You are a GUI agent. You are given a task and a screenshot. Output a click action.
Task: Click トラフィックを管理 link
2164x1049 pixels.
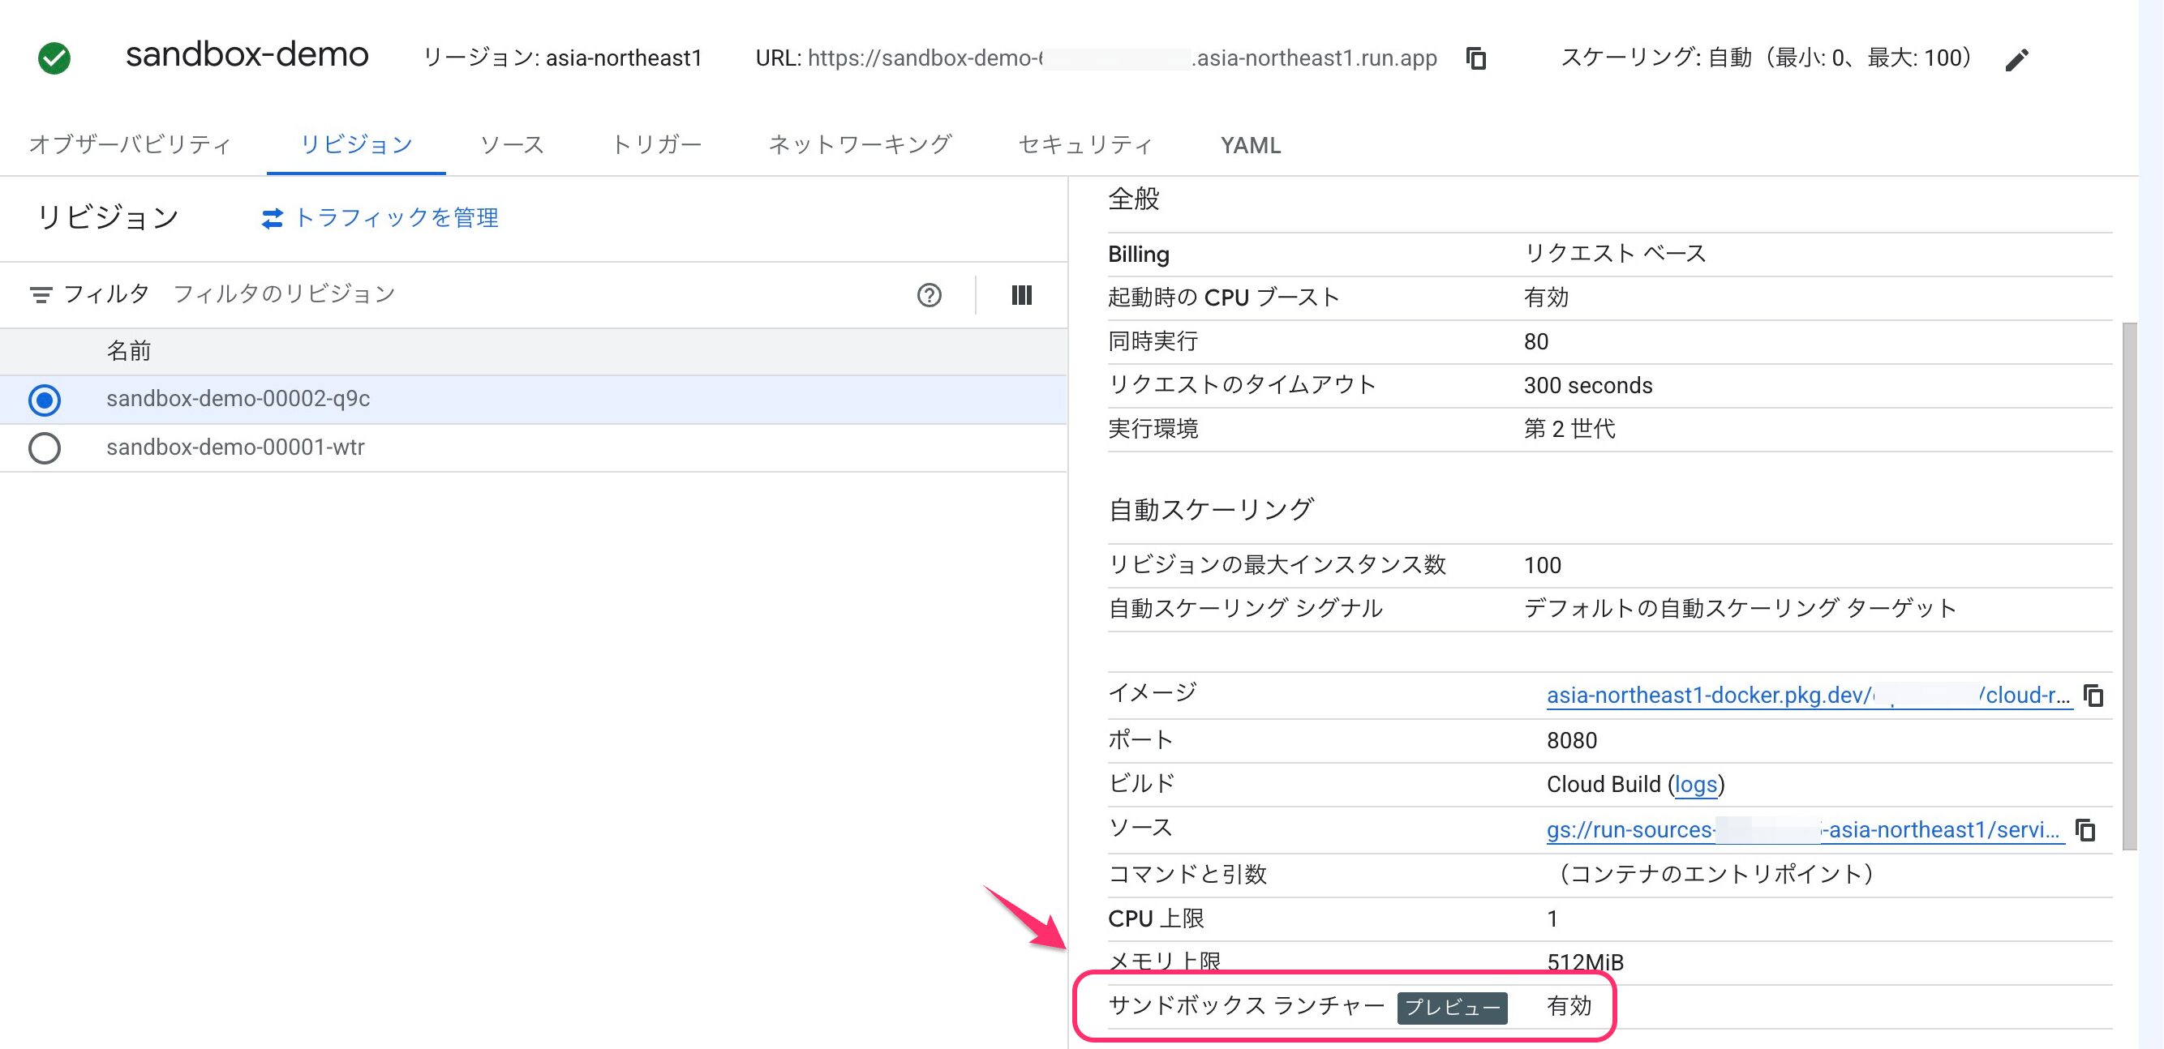(x=397, y=218)
